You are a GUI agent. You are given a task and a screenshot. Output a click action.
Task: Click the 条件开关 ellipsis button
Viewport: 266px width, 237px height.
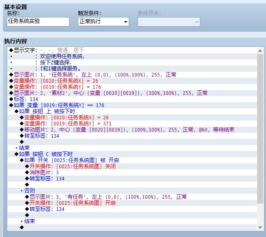click(197, 22)
